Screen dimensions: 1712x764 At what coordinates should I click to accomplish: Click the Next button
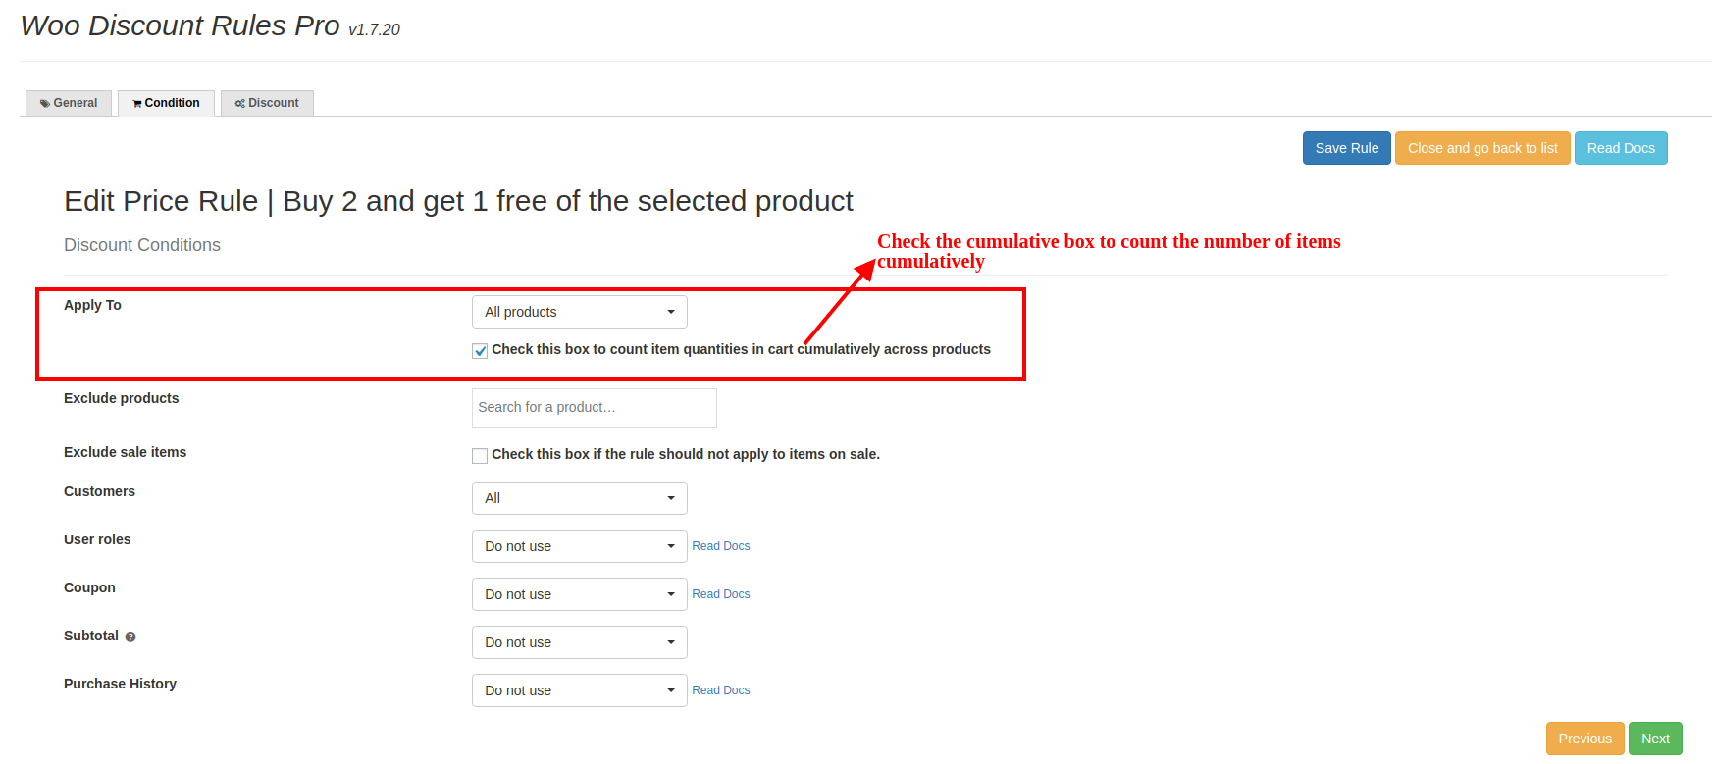pos(1655,739)
